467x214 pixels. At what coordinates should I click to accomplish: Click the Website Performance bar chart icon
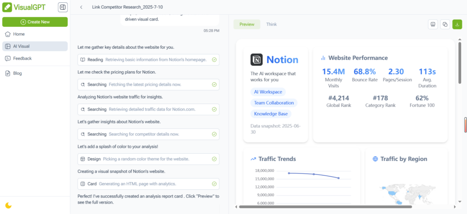click(x=323, y=58)
